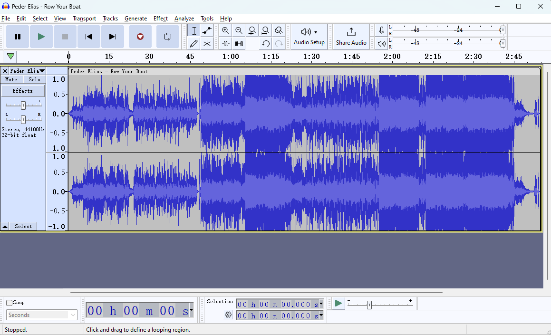Open the Edit menu
551x335 pixels.
point(21,19)
